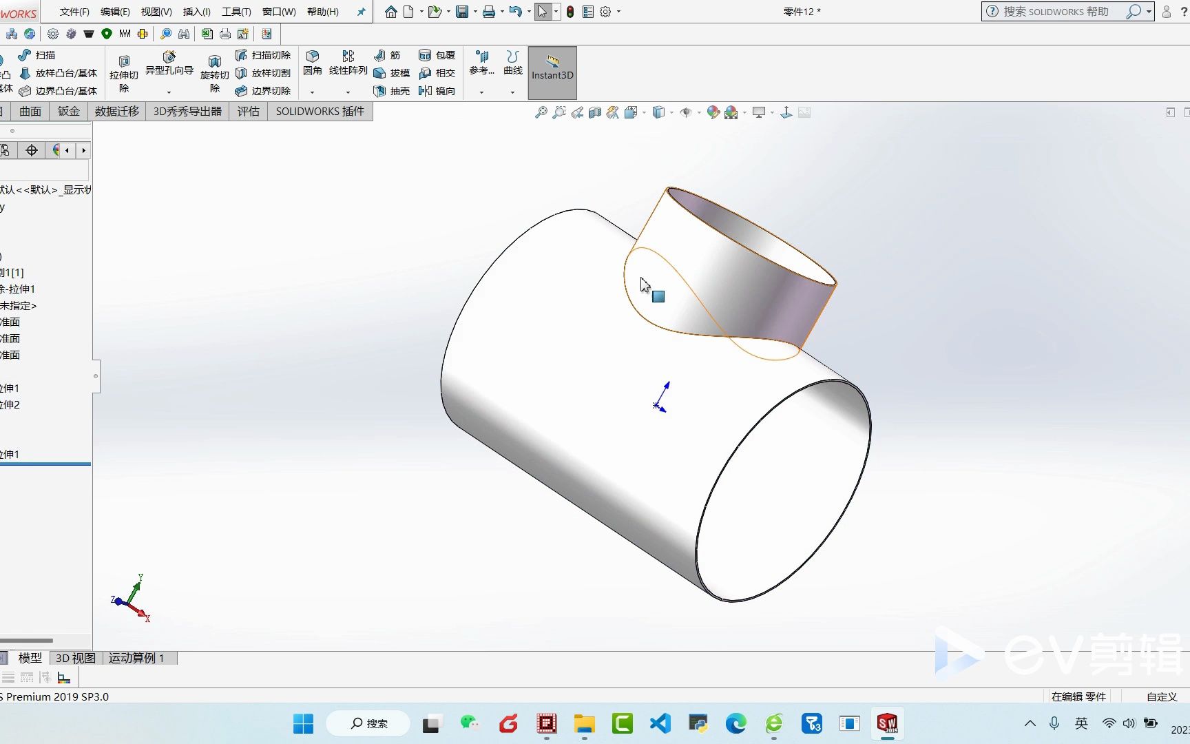Open File Properties list icon
Image resolution: width=1190 pixels, height=744 pixels.
pos(588,12)
